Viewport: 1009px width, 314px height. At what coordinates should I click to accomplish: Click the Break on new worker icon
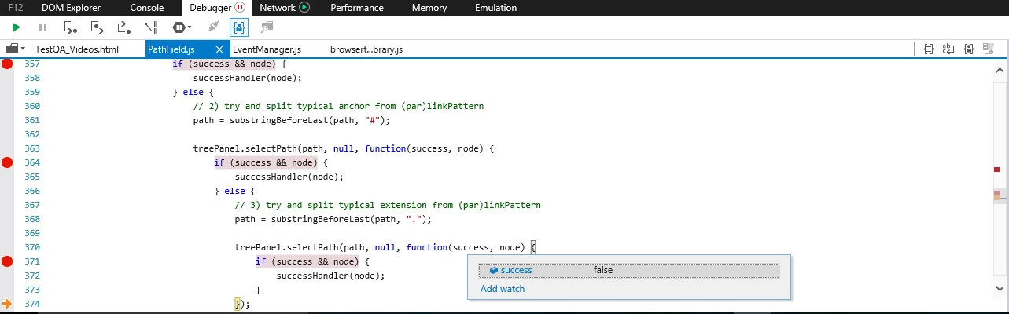click(151, 27)
